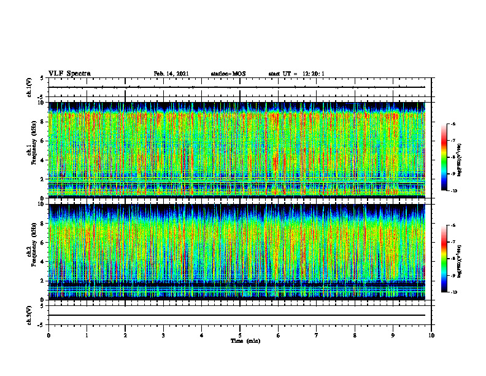The image size is (486, 376).
Task: Click time axis tick label "5"
Action: point(240,335)
